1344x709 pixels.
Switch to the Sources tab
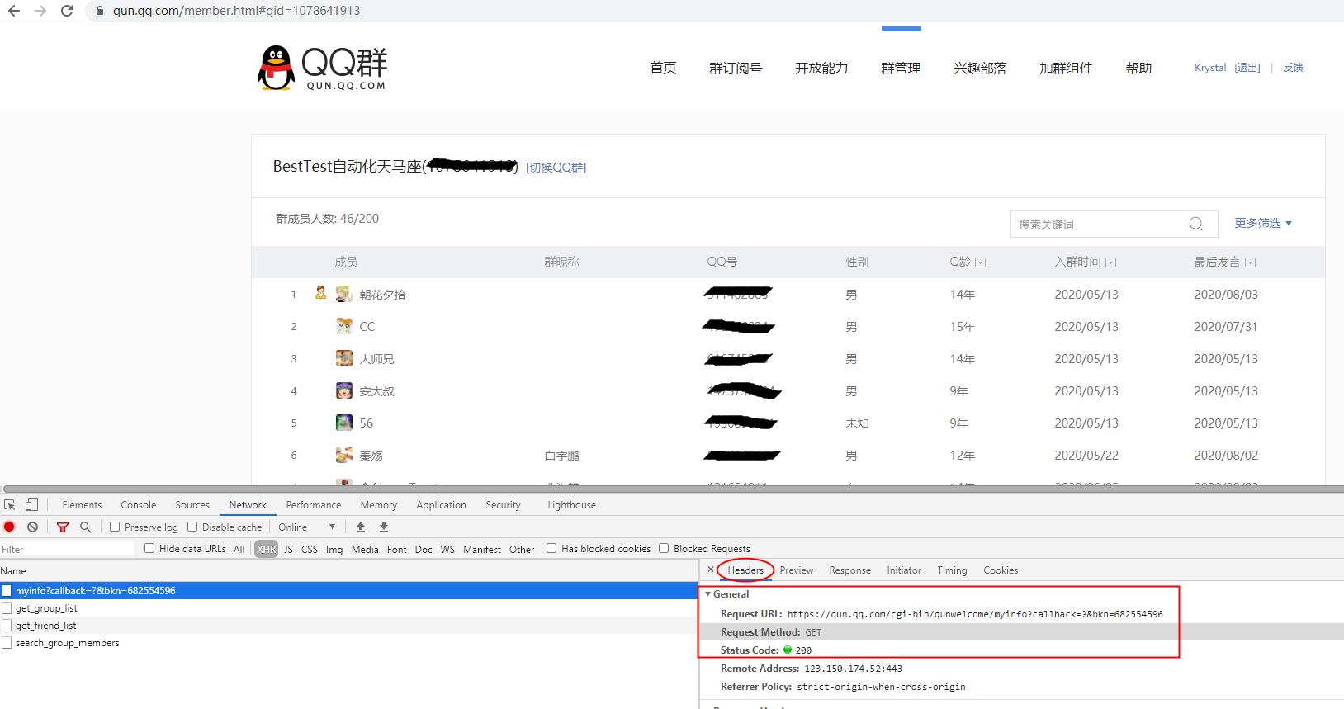192,504
